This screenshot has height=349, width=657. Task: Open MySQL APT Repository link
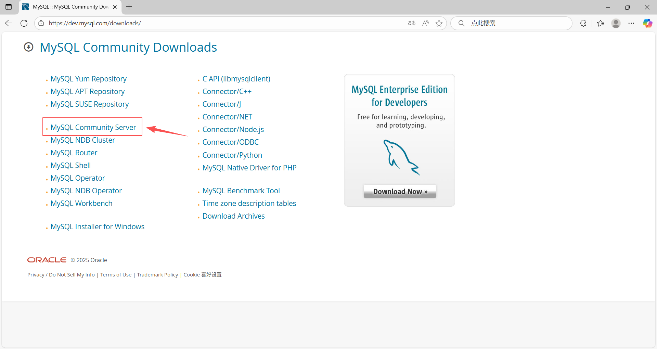click(x=88, y=92)
